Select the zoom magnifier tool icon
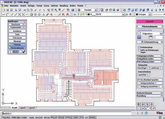The width and height of the screenshot is (165, 119). [56, 10]
